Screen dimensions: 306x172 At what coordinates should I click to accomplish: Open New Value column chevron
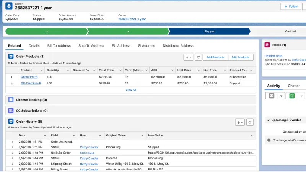click(x=252, y=135)
